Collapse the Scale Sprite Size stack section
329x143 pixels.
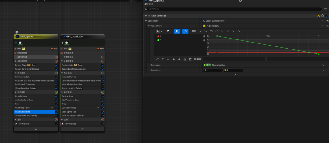(x=146, y=16)
